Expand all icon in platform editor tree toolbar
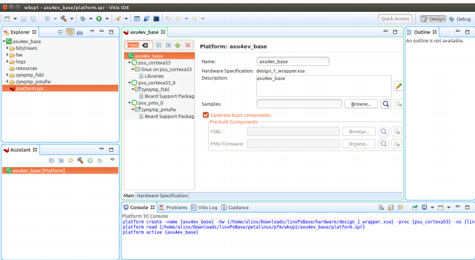 point(168,45)
